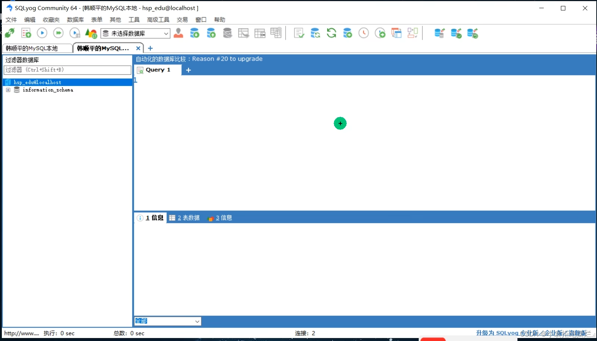Select the hsp_edu@localhost tree node
Viewport: 597px width, 341px height.
[67, 82]
